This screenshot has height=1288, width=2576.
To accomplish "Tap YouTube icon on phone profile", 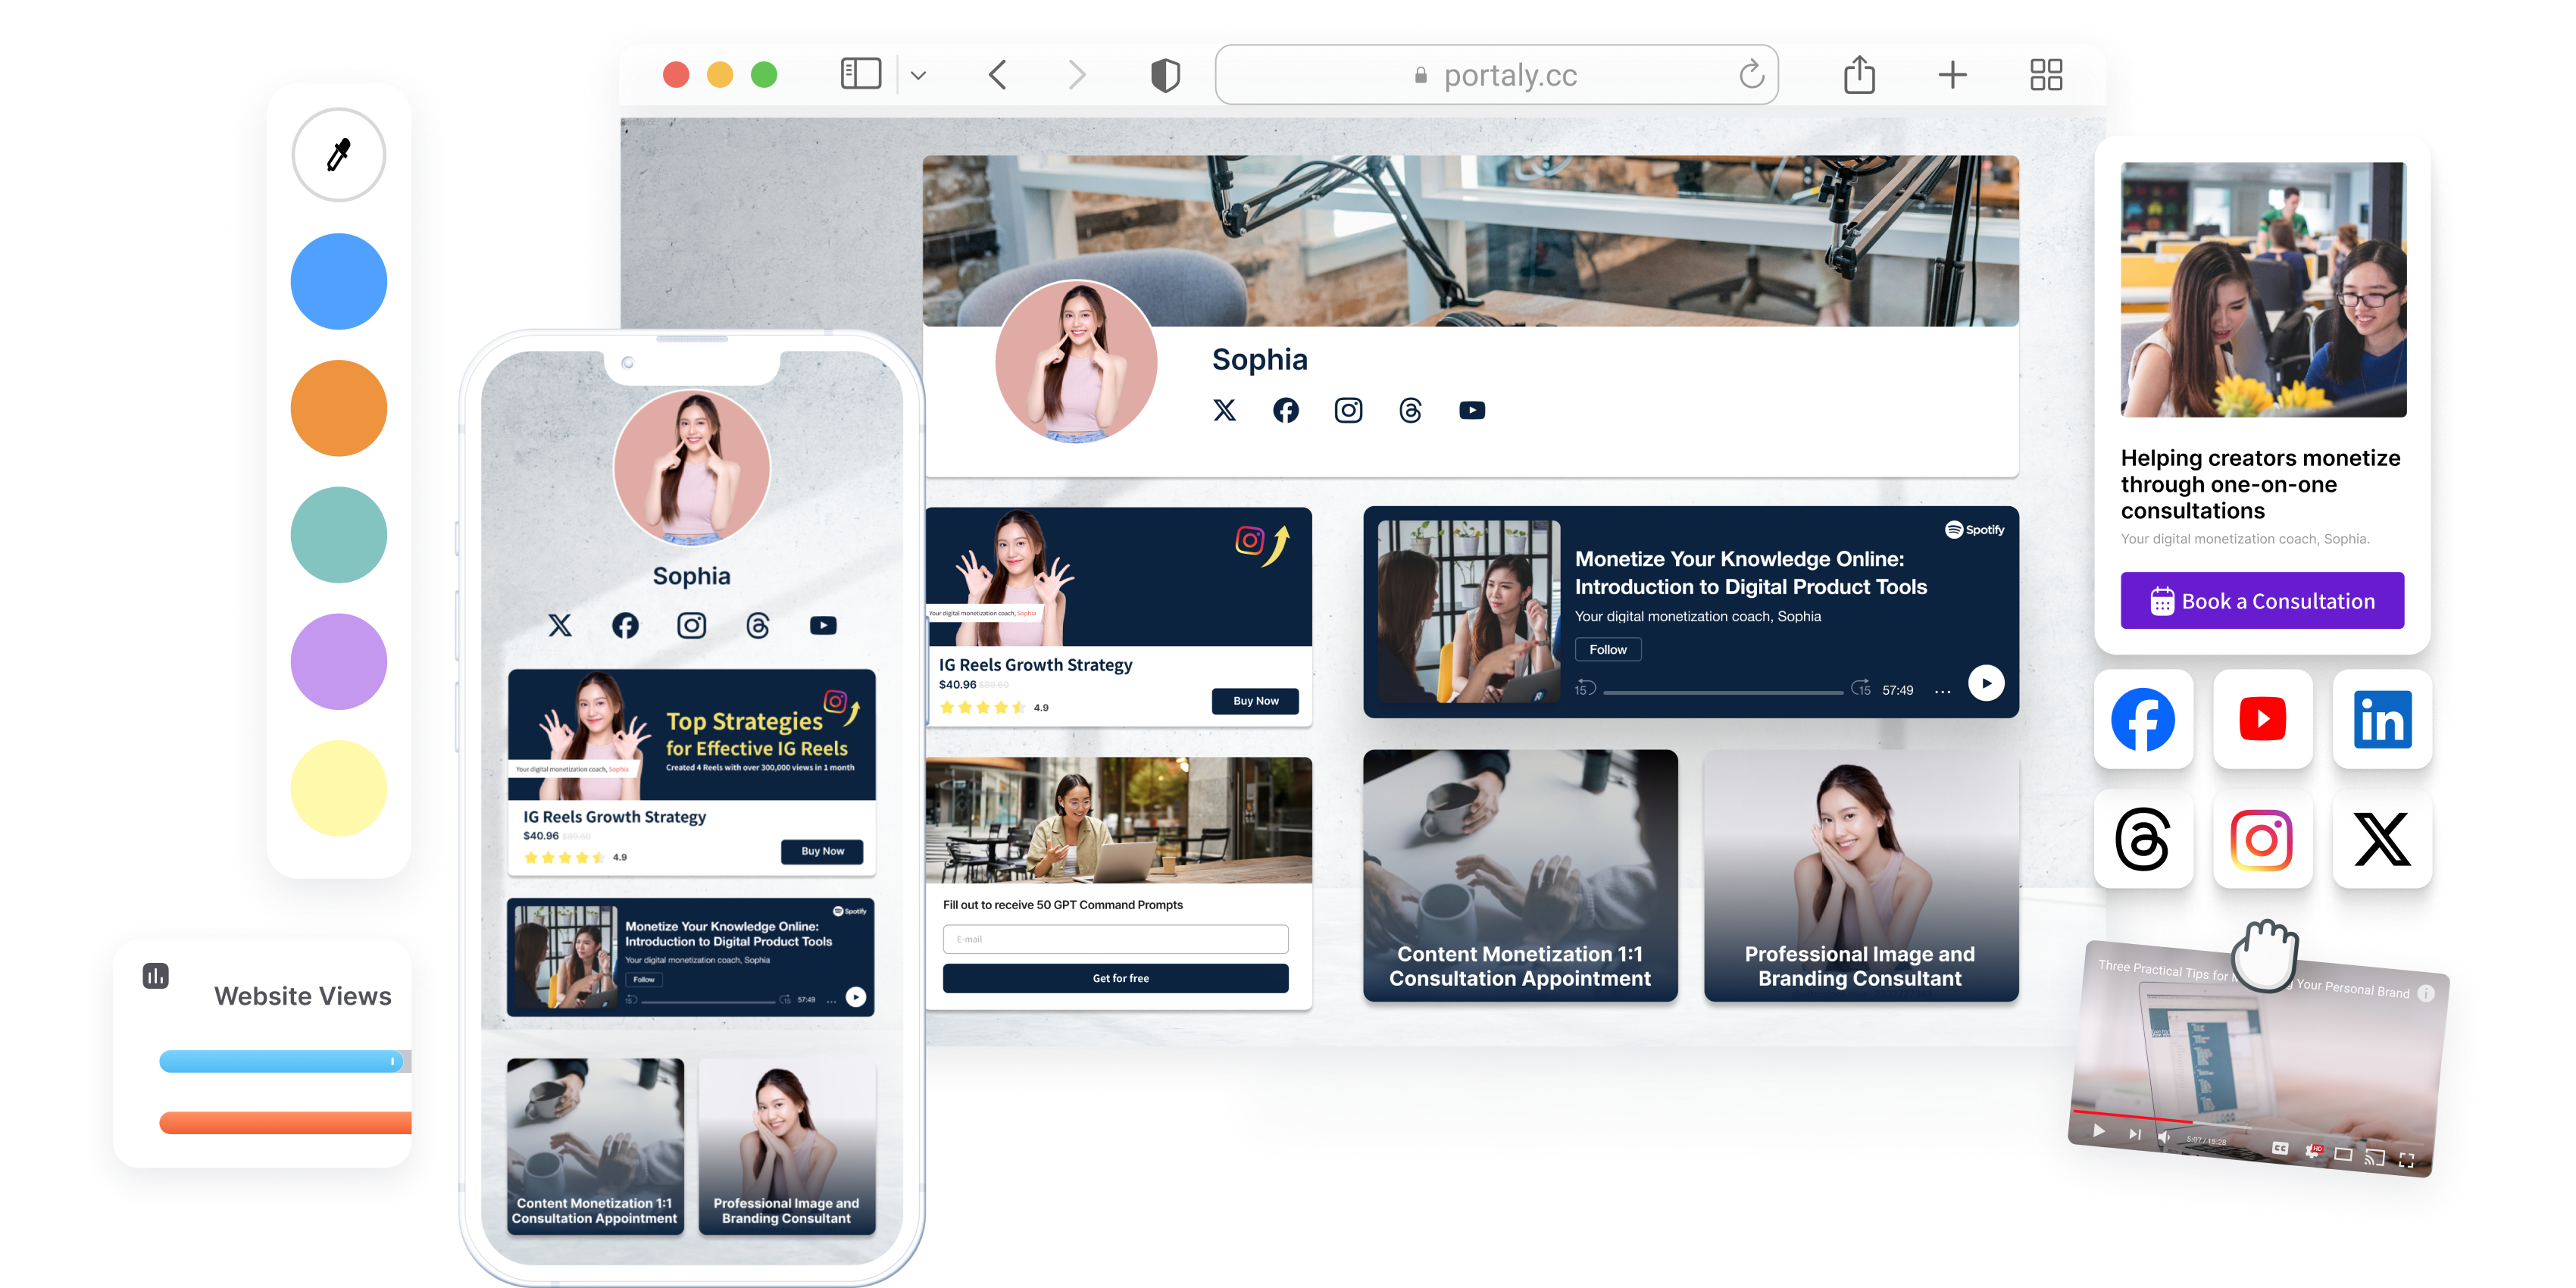I will coord(823,626).
